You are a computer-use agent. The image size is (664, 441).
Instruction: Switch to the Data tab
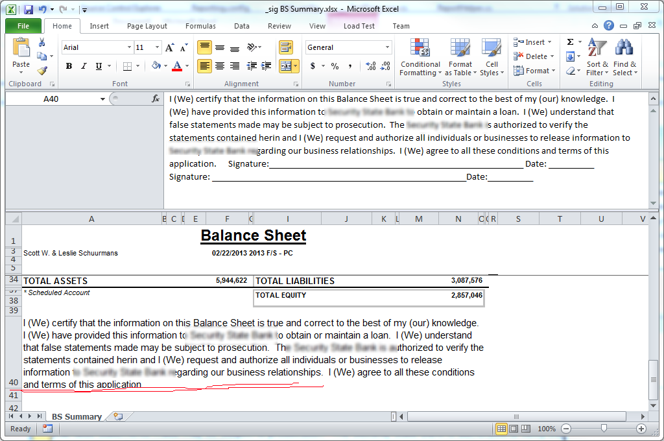[x=241, y=26]
